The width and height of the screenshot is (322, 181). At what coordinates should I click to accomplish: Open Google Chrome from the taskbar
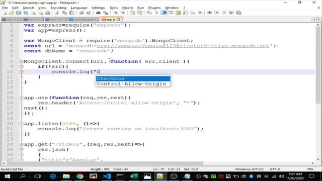(x=80, y=176)
